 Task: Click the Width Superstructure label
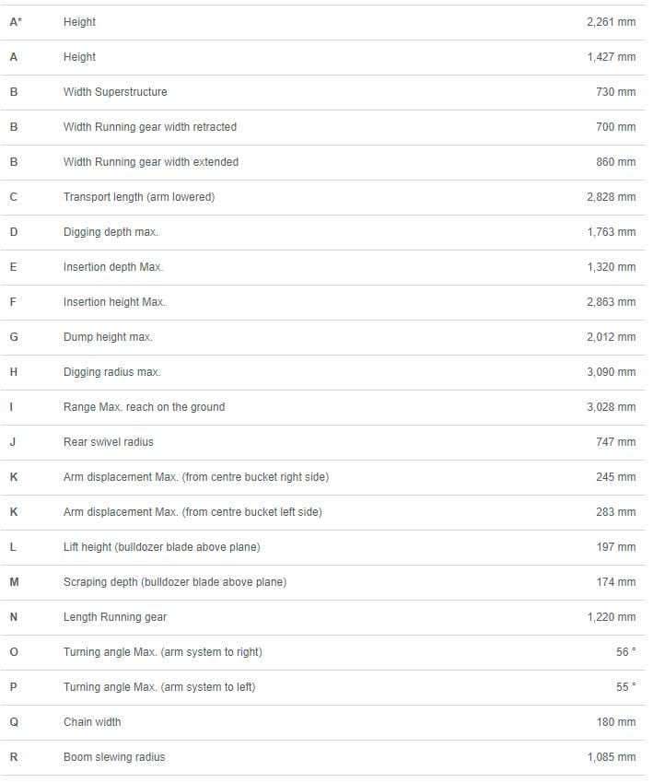point(115,92)
